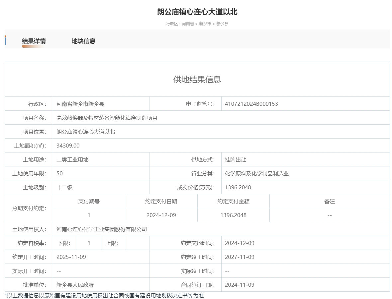Select construction start date 2025-11-09
The width and height of the screenshot is (392, 299).
tap(71, 257)
